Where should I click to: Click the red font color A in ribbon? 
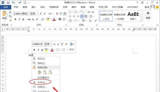point(54,19)
